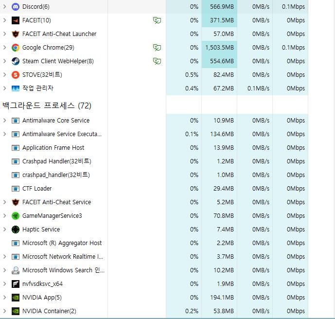Select Microsoft (R) Aggregator Host row

click(x=62, y=243)
